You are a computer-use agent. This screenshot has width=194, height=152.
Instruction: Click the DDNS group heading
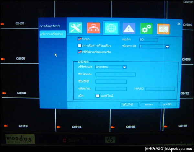click(x=83, y=62)
